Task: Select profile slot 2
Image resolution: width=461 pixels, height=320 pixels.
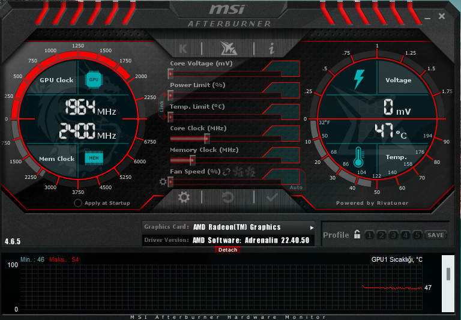Action: 381,235
